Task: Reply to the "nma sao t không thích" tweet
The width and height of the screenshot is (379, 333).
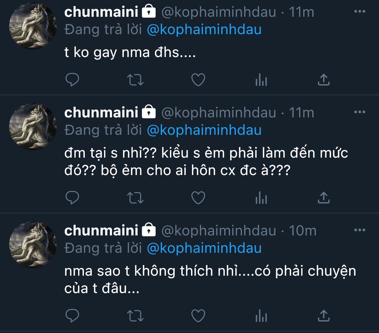Action: coord(72,316)
